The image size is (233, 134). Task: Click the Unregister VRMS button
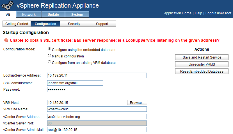coord(202,64)
